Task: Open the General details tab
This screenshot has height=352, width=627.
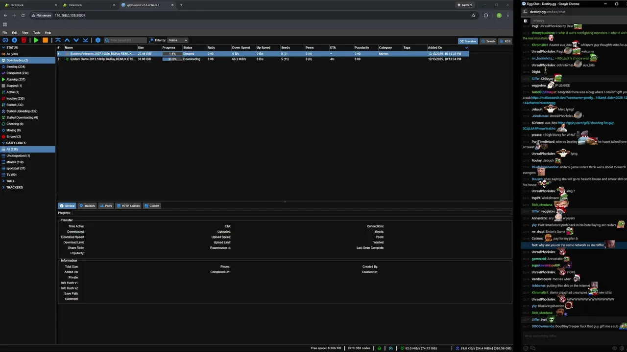Action: coord(68,206)
